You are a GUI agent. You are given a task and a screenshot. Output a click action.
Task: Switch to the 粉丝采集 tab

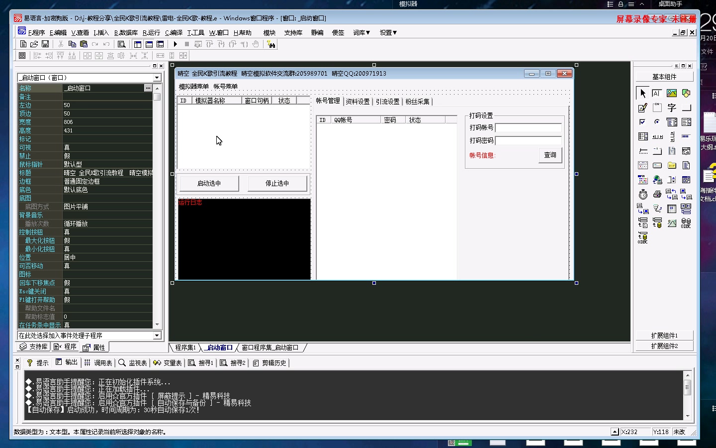pos(417,102)
